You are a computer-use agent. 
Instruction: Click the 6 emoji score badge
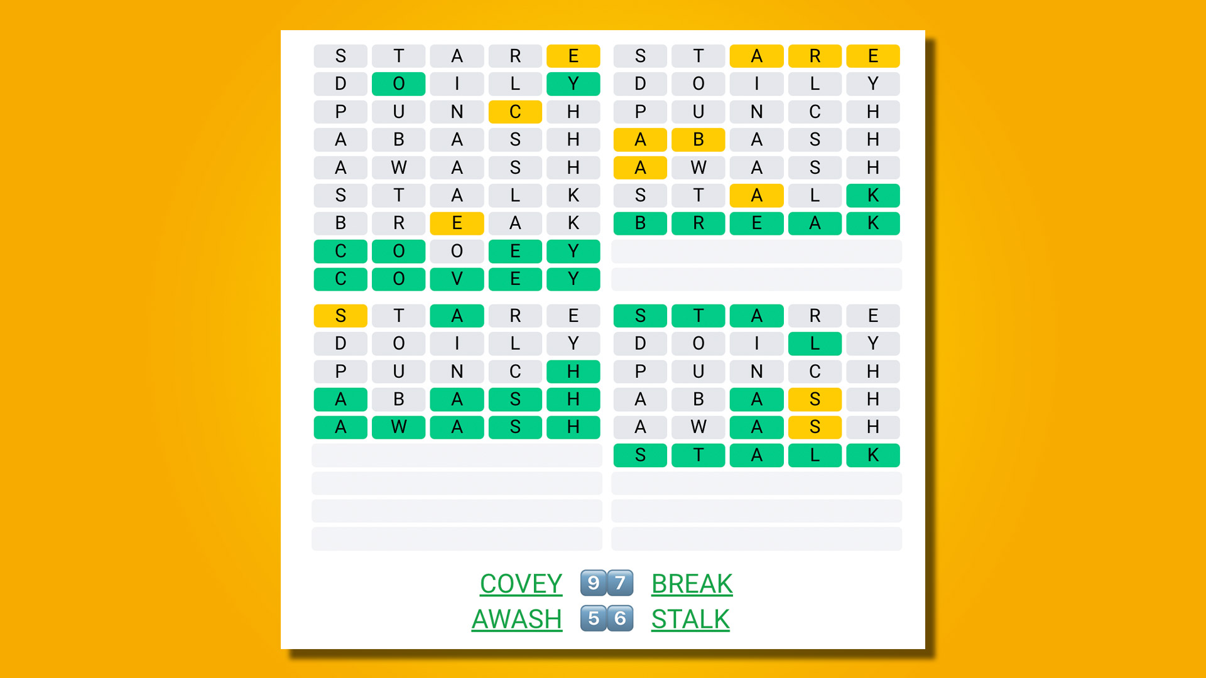tap(616, 618)
